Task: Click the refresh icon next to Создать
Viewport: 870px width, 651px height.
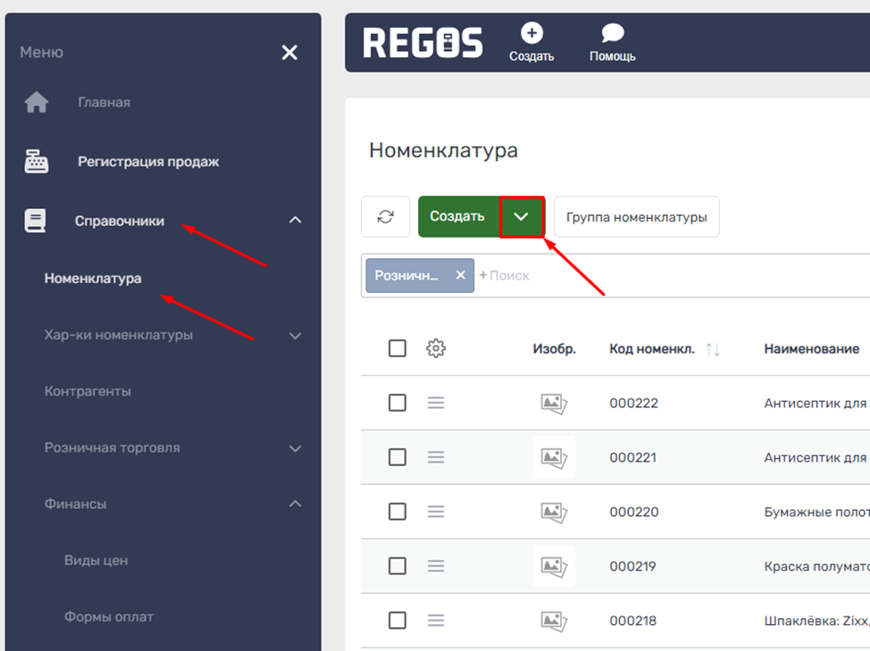Action: (x=385, y=217)
